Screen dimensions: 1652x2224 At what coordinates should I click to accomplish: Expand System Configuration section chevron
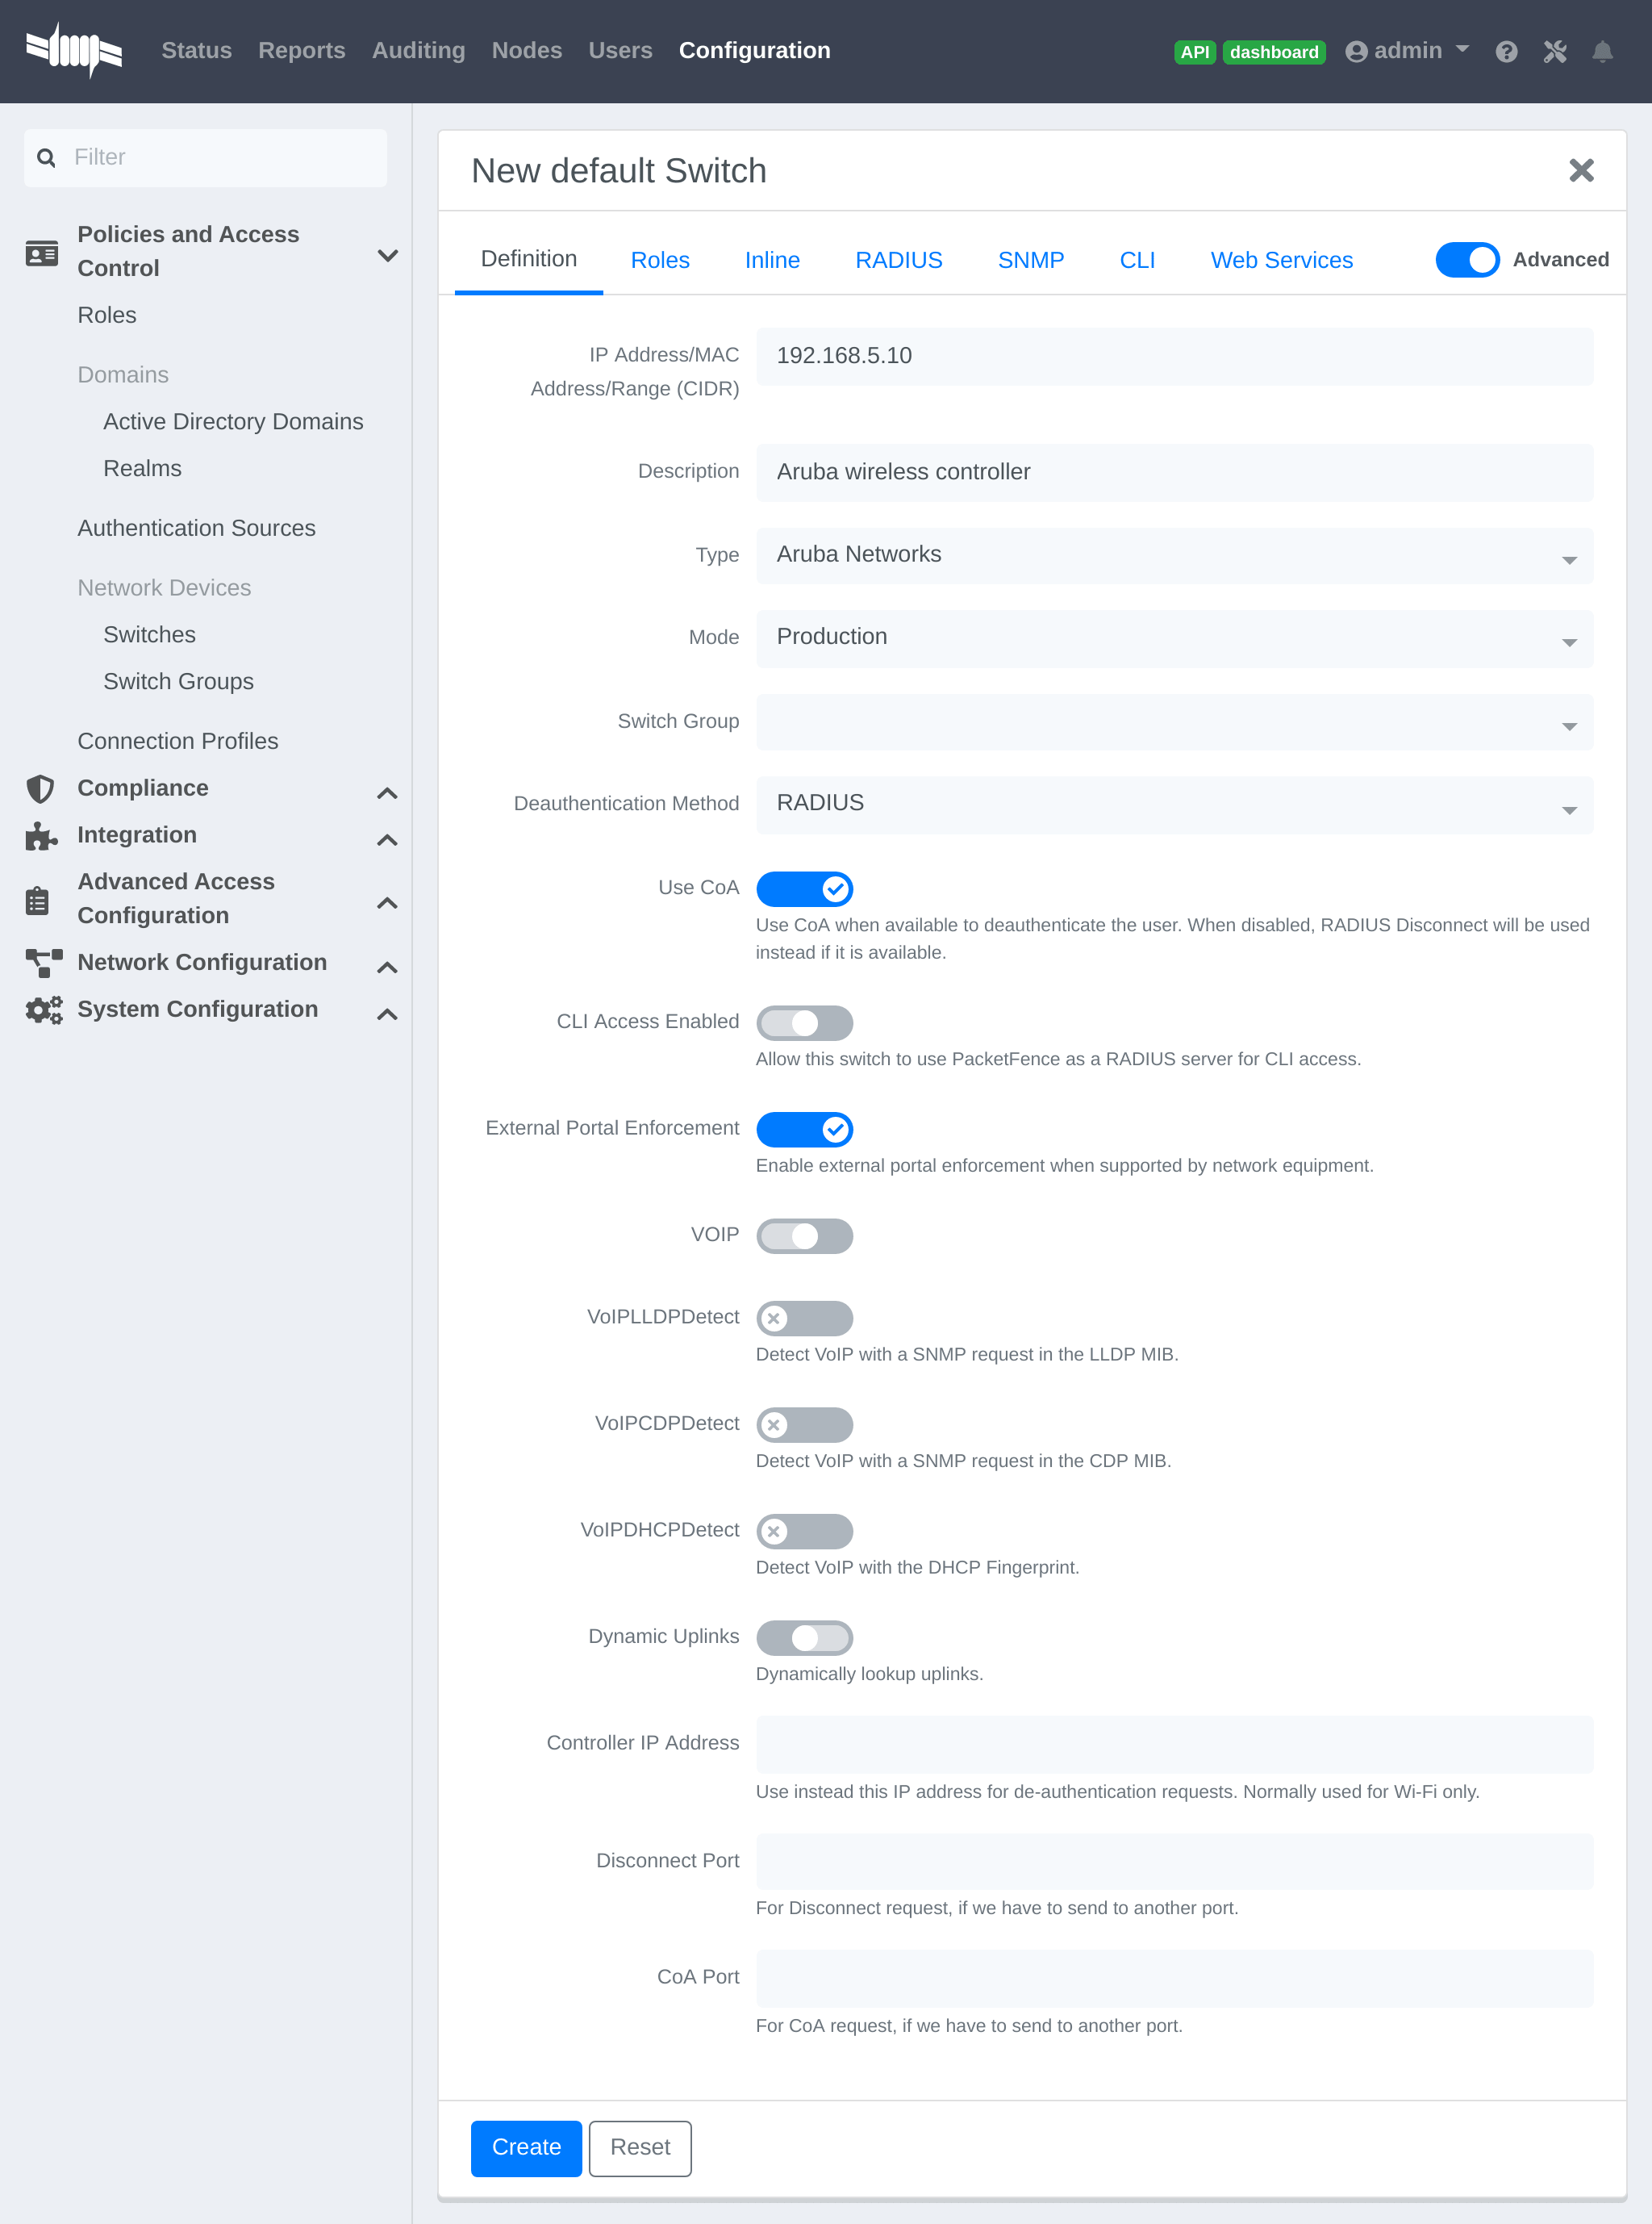[387, 1014]
